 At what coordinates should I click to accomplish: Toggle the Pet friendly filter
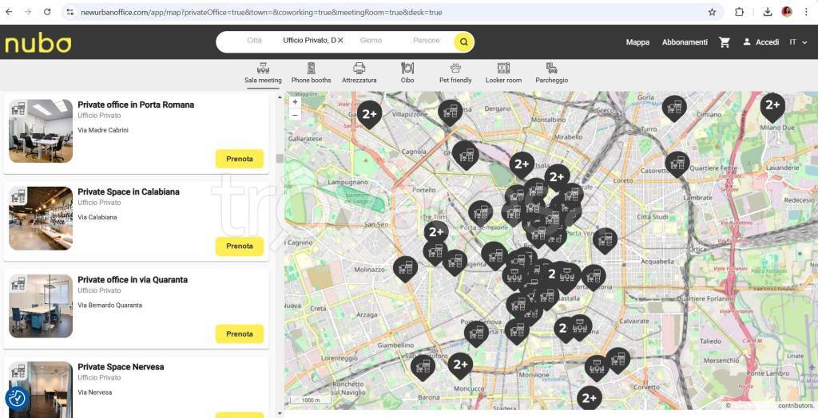[455, 73]
